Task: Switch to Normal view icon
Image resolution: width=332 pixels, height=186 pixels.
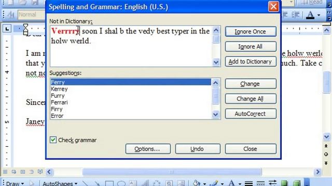Action: pyautogui.click(x=5, y=172)
